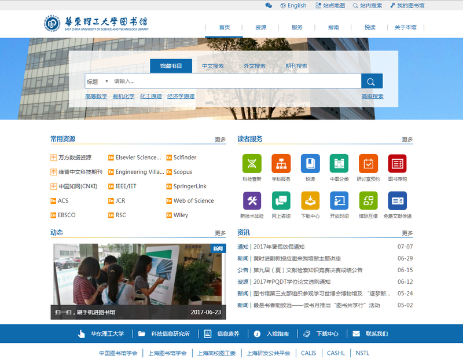
Task: Click the search text input field
Action: click(234, 82)
